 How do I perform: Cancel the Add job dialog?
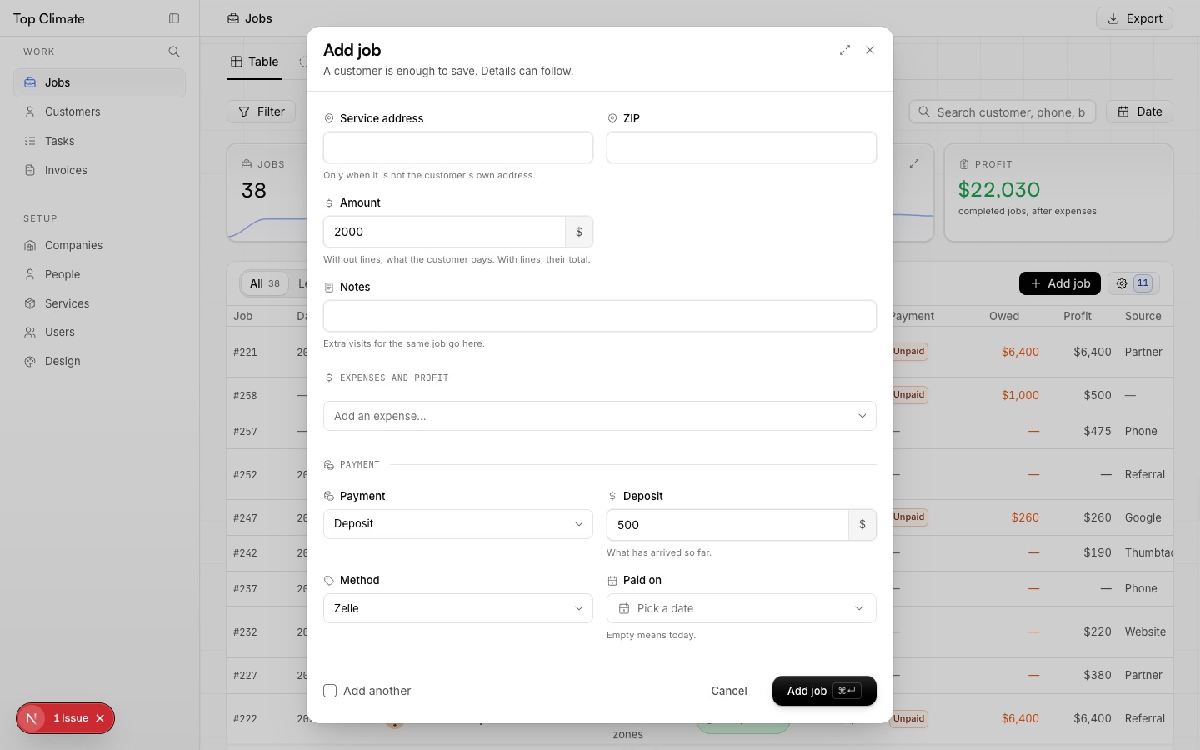pyautogui.click(x=729, y=691)
